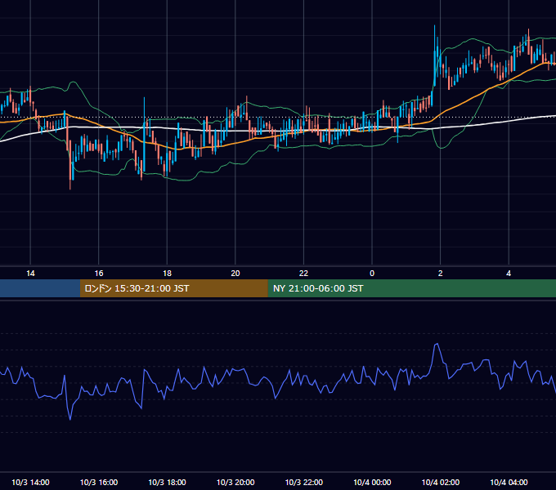Image resolution: width=556 pixels, height=490 pixels.
Task: Select the unlabeled blue session band
Action: coord(40,288)
